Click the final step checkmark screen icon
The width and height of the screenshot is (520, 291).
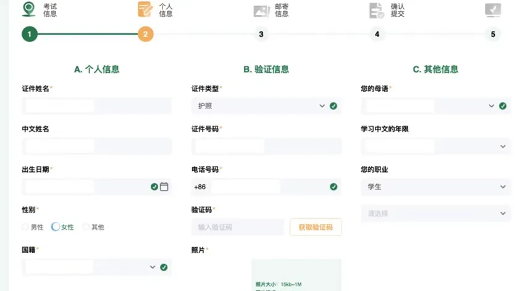[x=492, y=10]
